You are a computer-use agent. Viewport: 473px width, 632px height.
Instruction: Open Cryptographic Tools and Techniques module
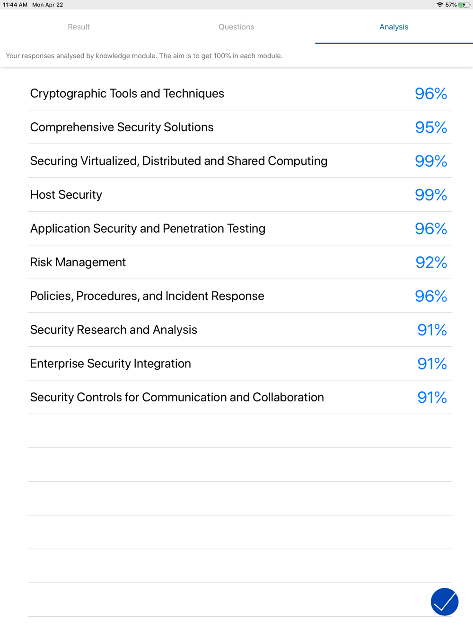pos(127,93)
